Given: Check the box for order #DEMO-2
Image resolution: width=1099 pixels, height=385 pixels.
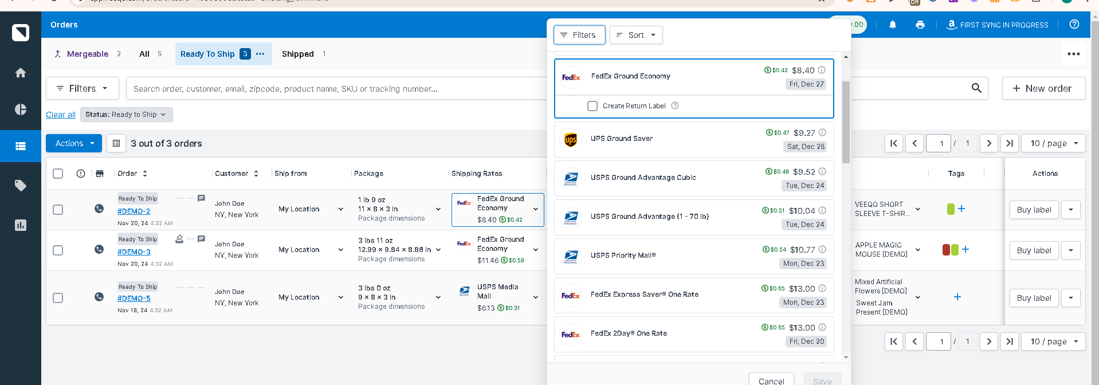Looking at the screenshot, I should pyautogui.click(x=58, y=210).
